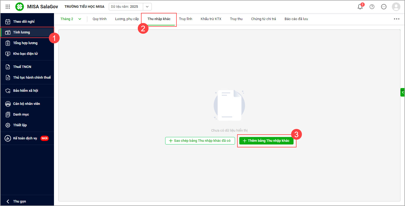
Task: Open the notifications bell icon
Action: click(360, 7)
